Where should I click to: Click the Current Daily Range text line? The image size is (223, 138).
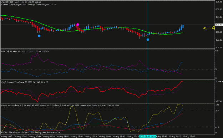click(x=29, y=5)
